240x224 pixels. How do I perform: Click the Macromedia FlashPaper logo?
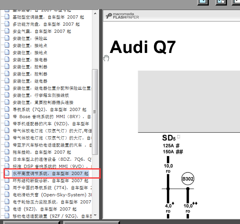tap(122, 16)
